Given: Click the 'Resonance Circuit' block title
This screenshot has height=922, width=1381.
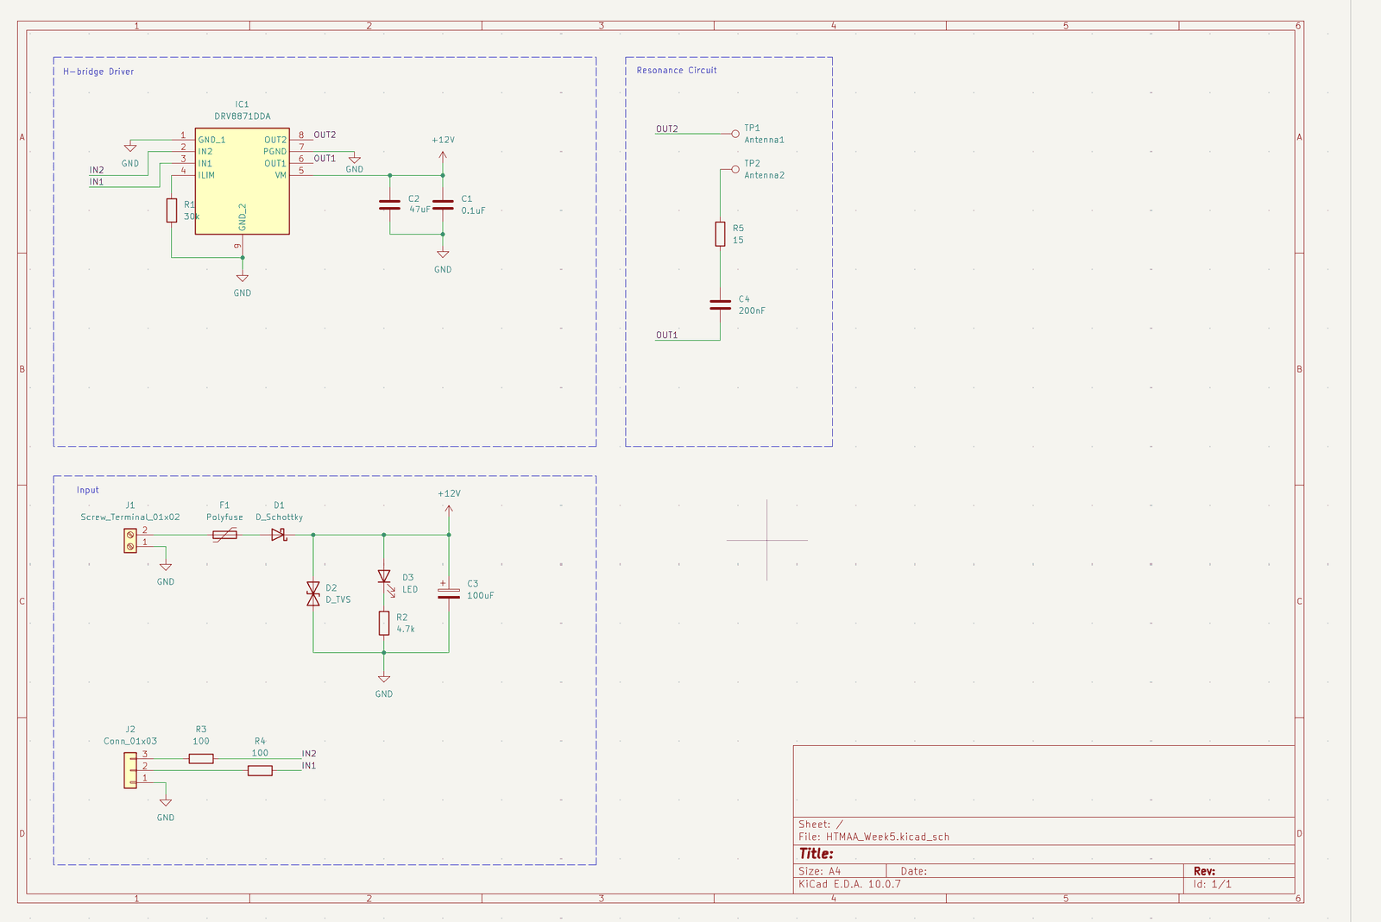Looking at the screenshot, I should [x=677, y=70].
